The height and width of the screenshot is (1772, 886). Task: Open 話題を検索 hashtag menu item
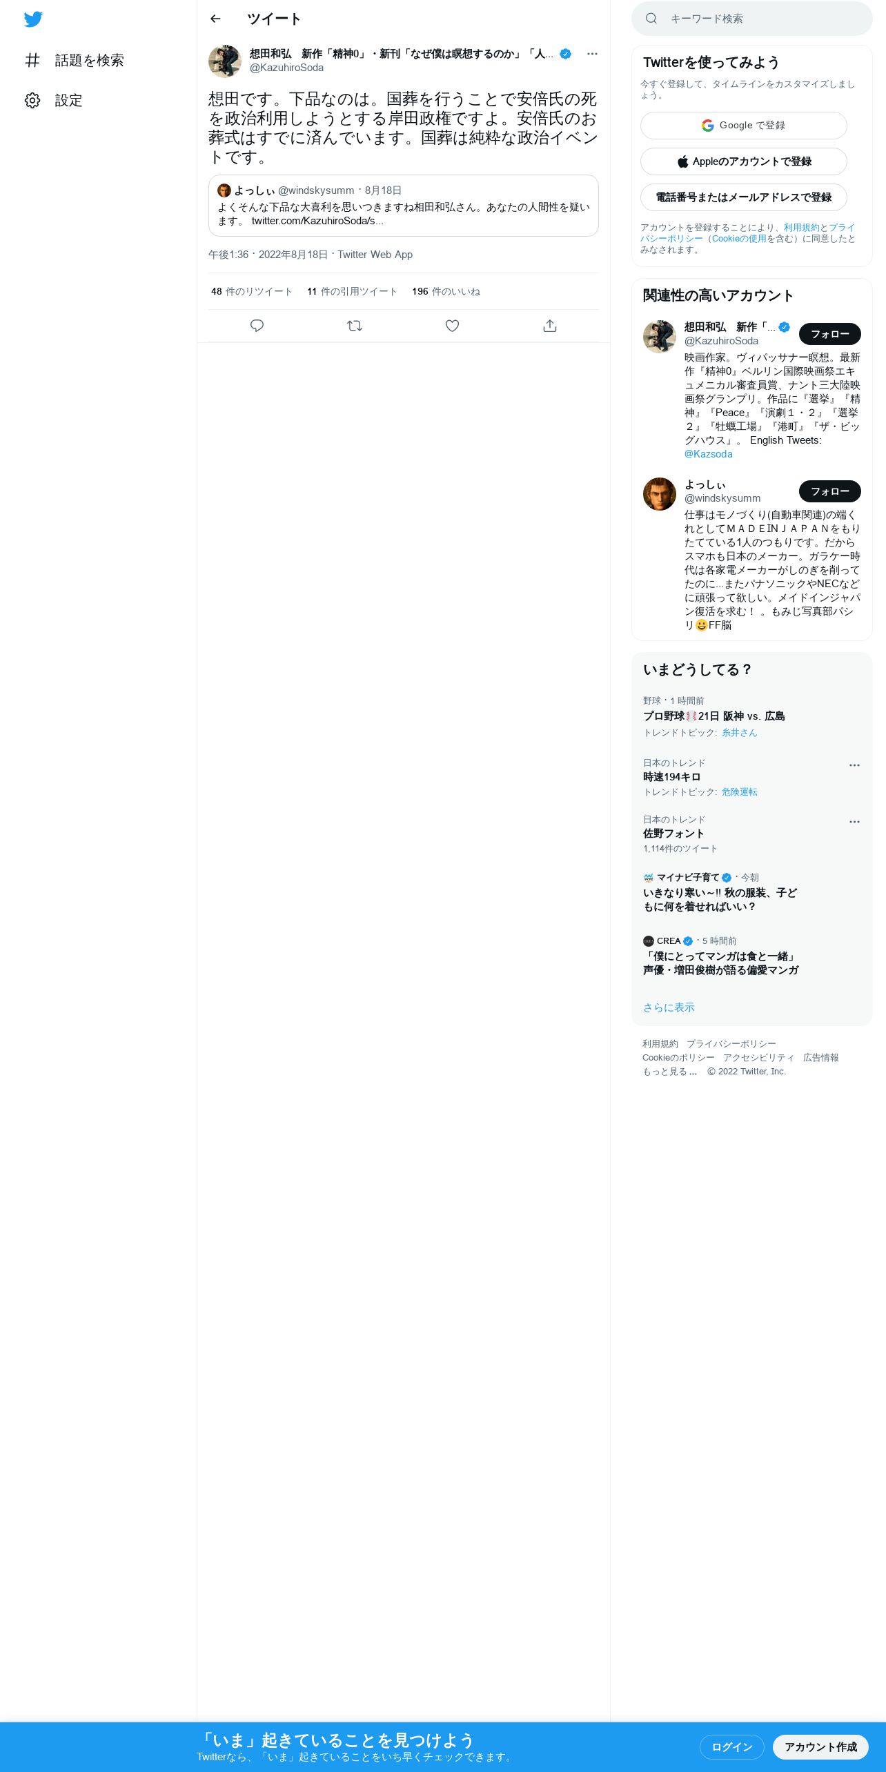(75, 61)
